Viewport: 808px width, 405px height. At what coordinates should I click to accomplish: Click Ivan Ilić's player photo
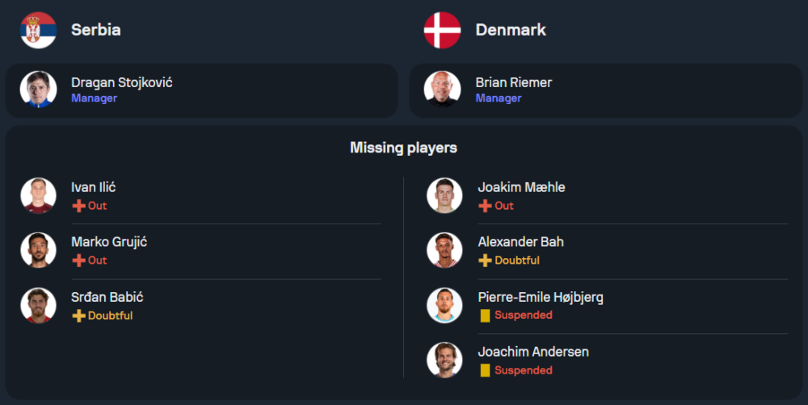[x=38, y=195]
